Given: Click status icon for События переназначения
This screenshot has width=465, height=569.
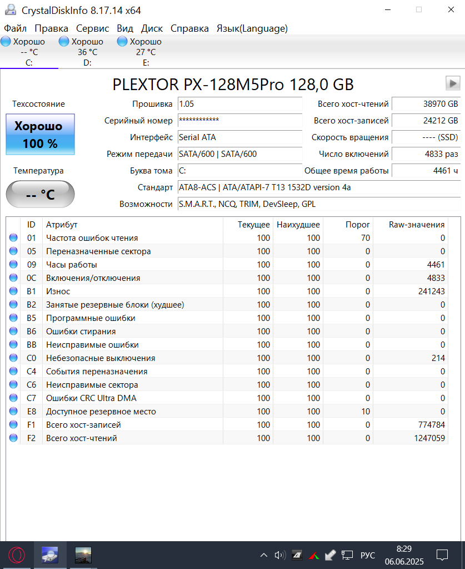Looking at the screenshot, I should coord(13,371).
